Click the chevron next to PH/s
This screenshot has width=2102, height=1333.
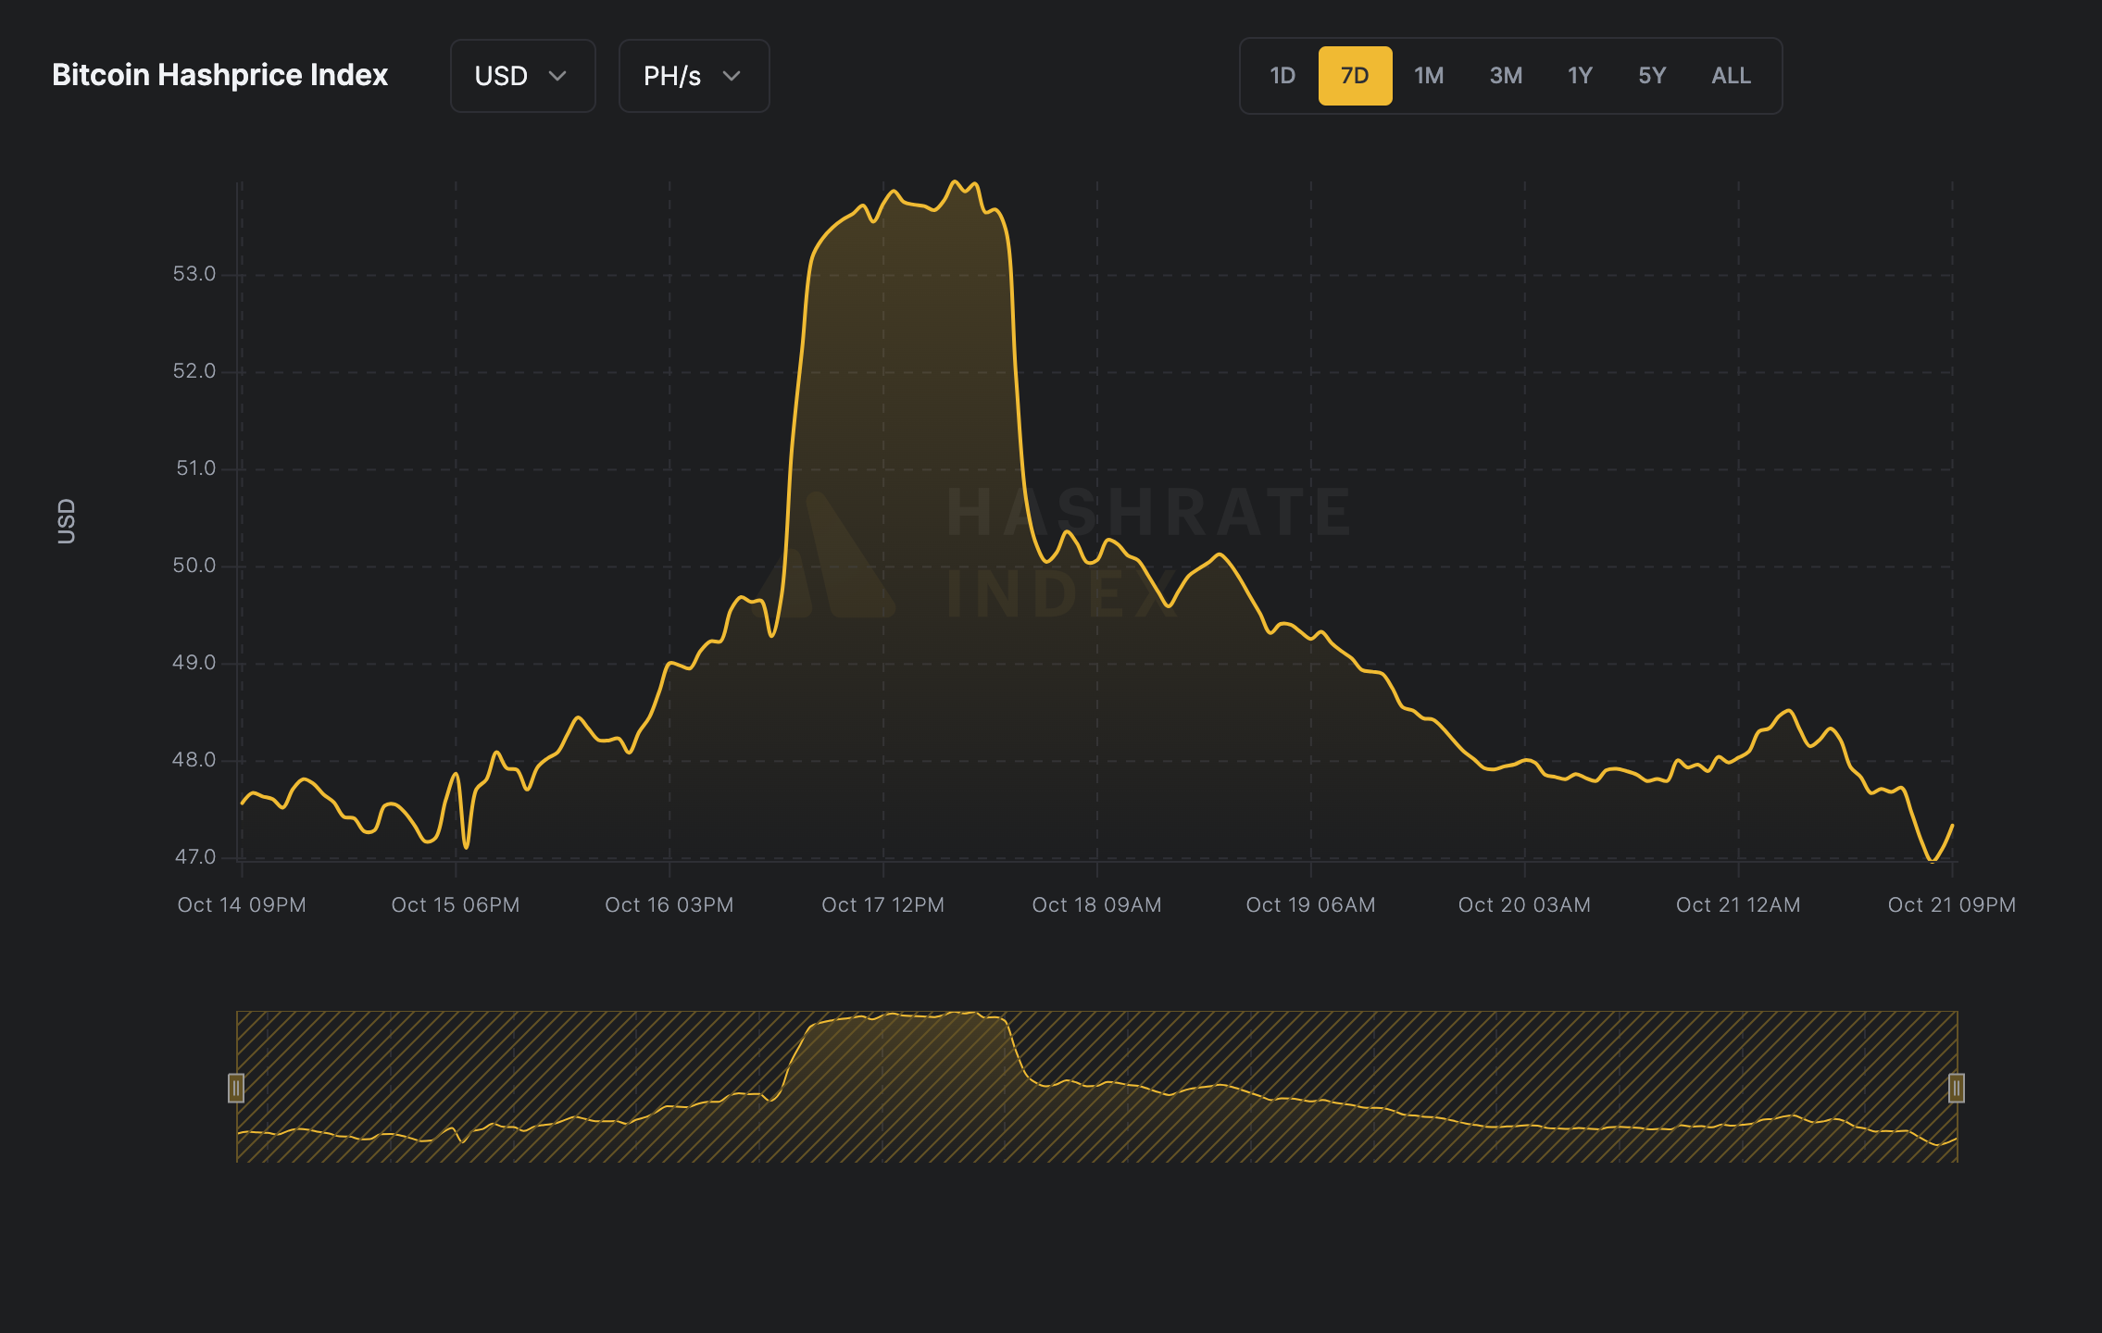pos(731,78)
